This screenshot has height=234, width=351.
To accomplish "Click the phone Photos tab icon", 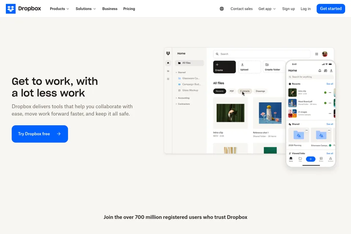I will (321, 159).
